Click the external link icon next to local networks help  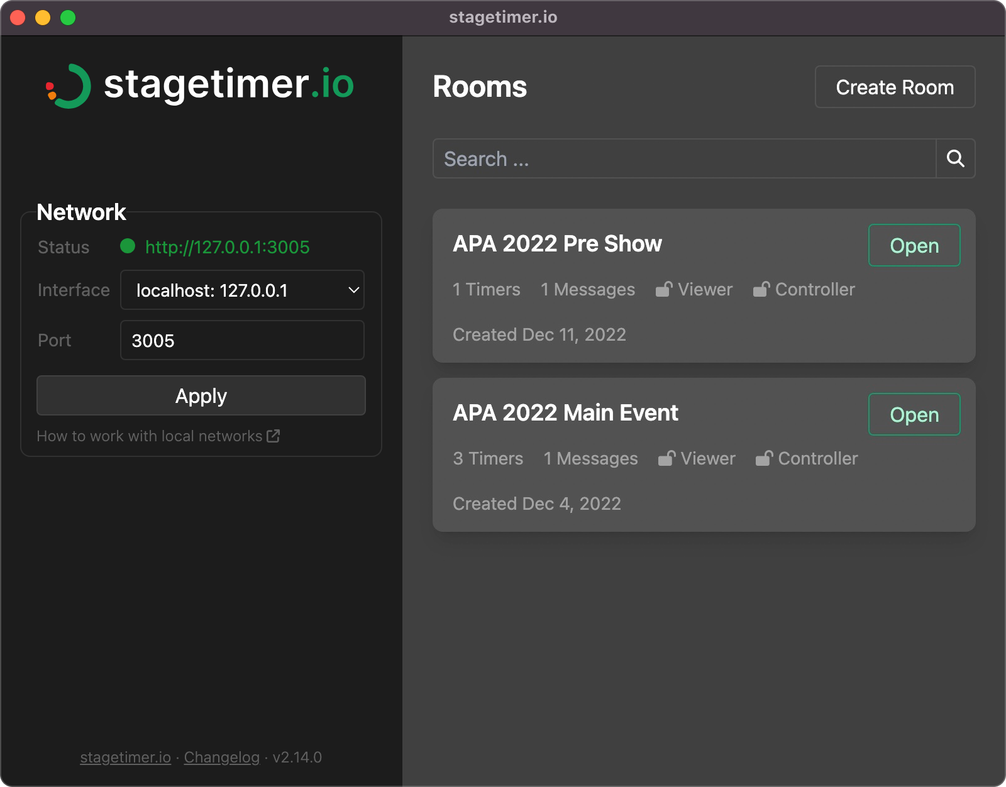click(273, 436)
